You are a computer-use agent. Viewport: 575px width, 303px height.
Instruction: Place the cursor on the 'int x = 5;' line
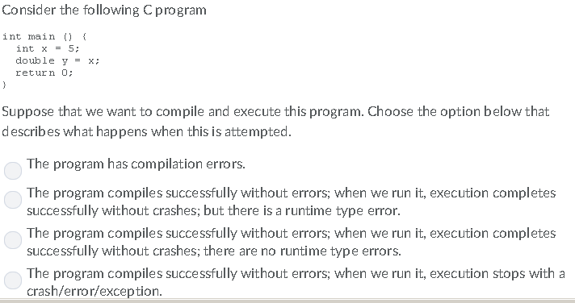48,48
